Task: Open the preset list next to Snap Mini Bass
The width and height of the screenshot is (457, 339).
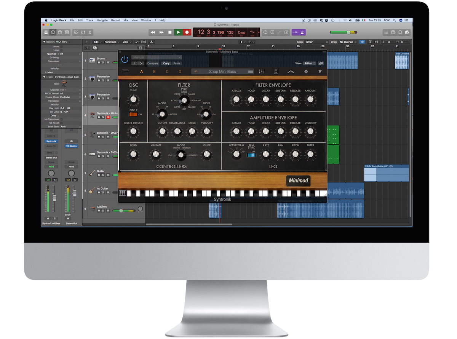Action: point(250,71)
